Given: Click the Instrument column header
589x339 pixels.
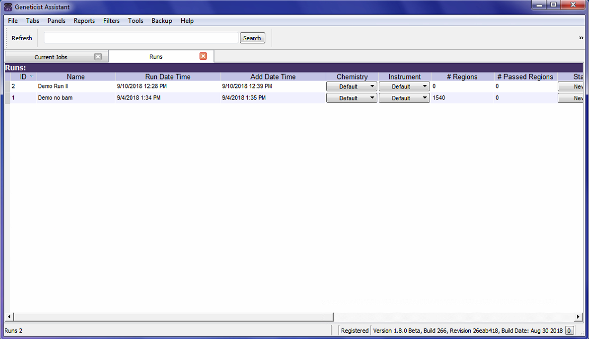Looking at the screenshot, I should [x=405, y=77].
